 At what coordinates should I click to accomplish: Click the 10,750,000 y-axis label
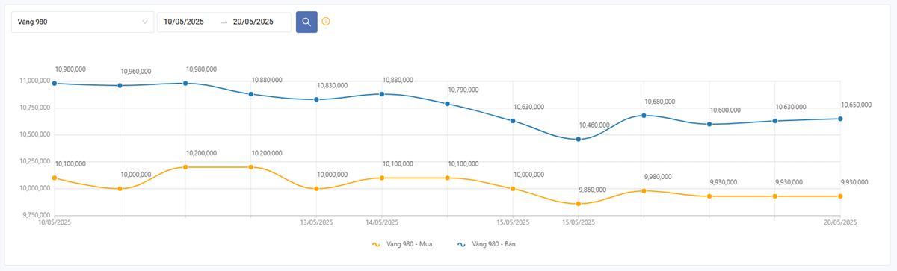pos(34,108)
